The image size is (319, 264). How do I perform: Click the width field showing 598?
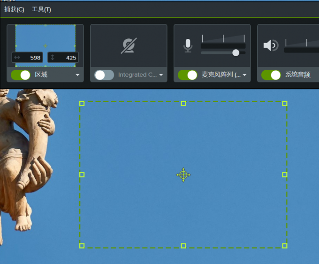[27, 58]
